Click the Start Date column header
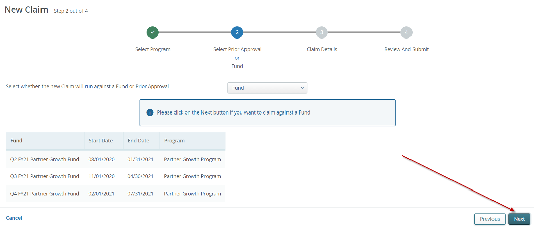The image size is (534, 228). 100,141
